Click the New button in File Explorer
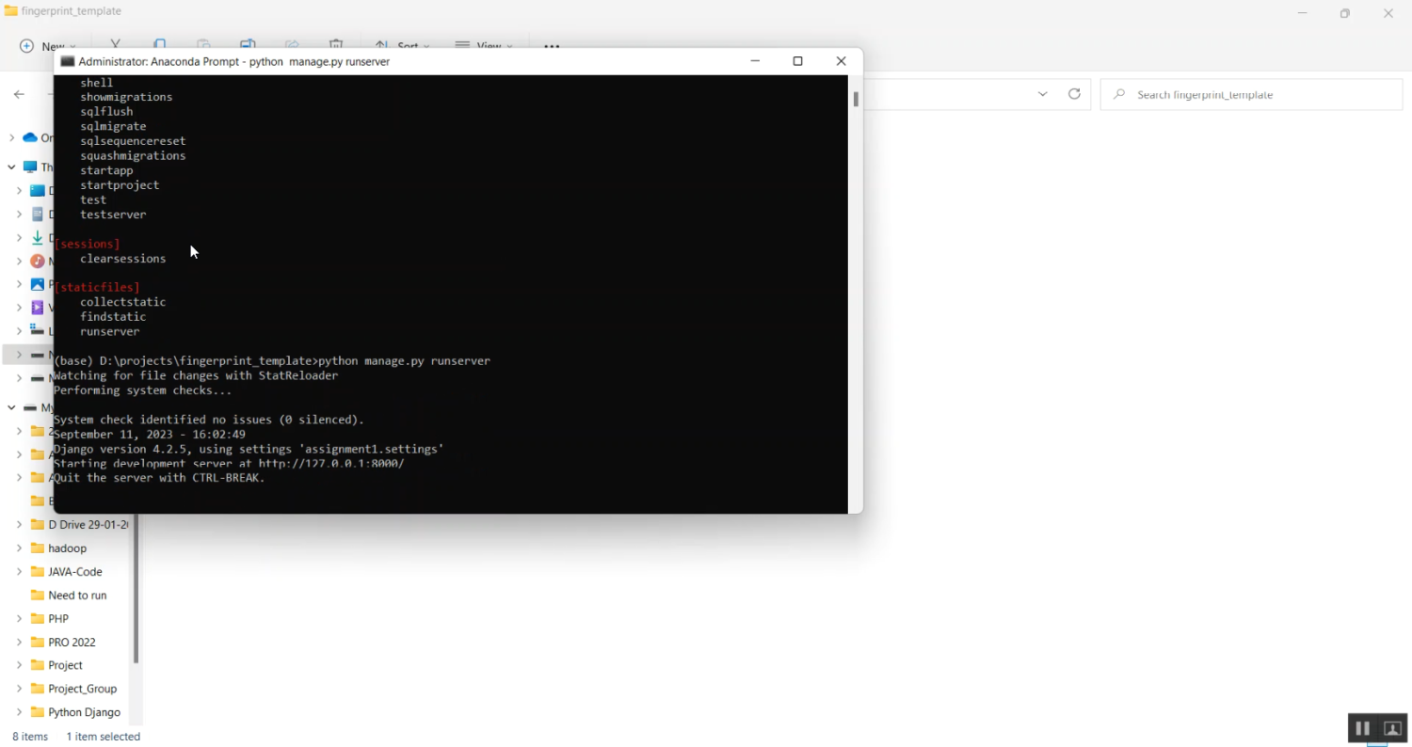This screenshot has height=747, width=1412. tap(46, 46)
